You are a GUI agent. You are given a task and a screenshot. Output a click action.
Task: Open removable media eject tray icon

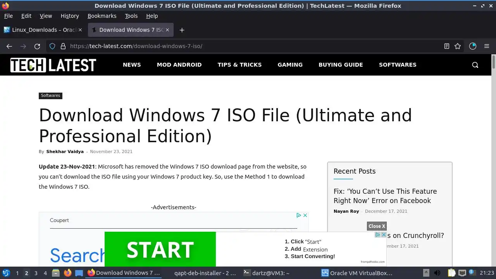(426, 273)
